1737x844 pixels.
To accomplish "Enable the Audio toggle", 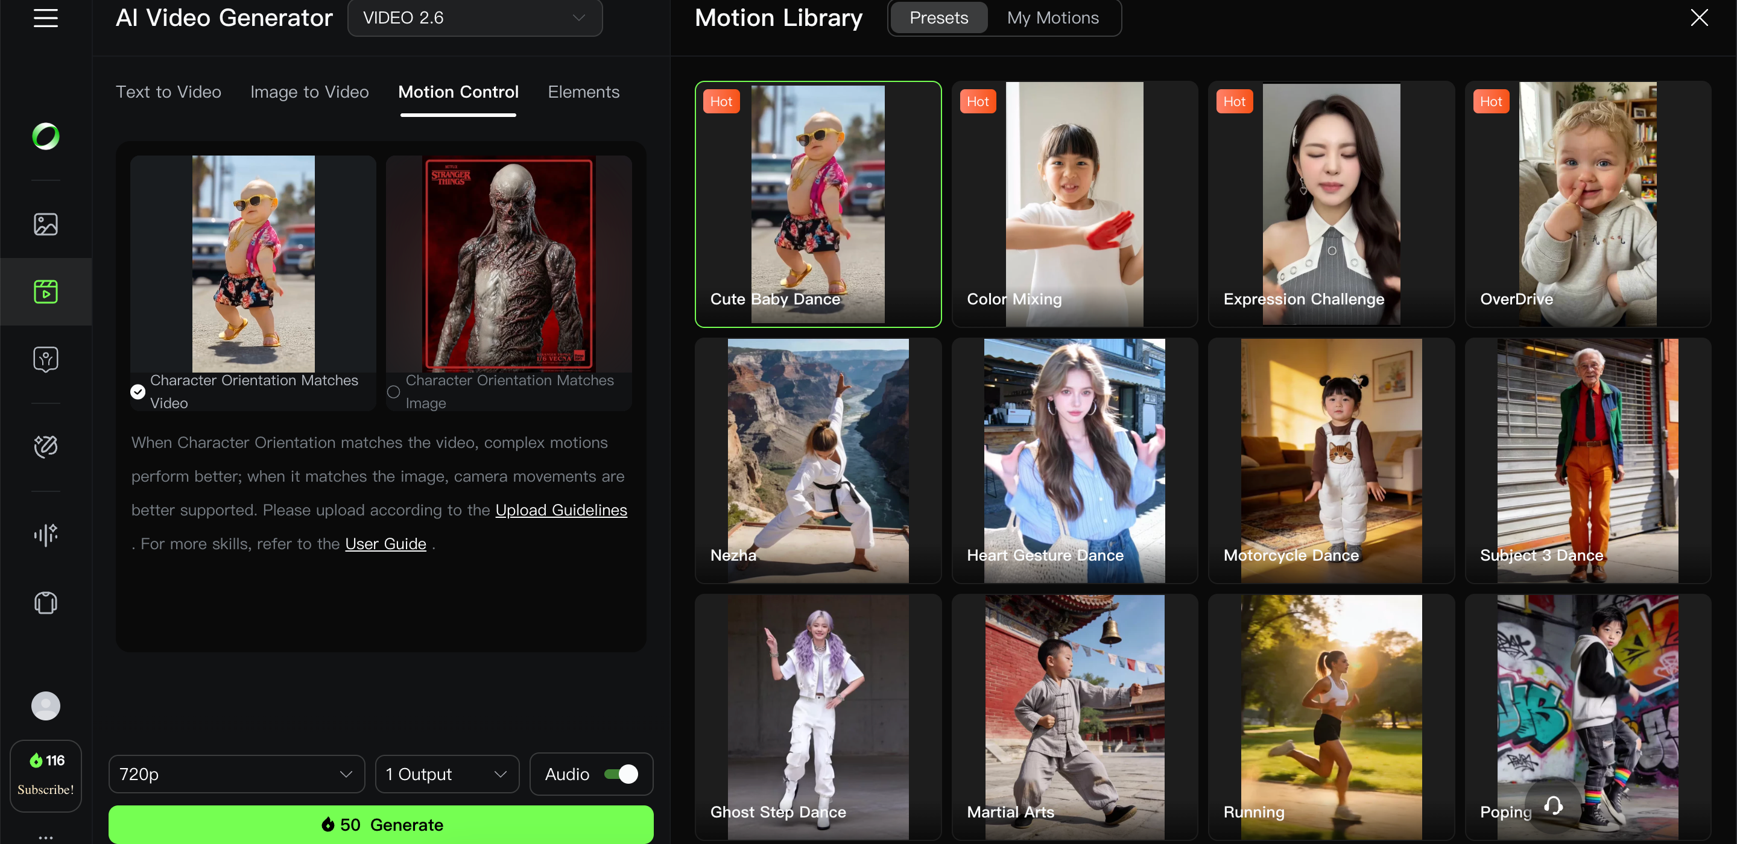I will (624, 774).
